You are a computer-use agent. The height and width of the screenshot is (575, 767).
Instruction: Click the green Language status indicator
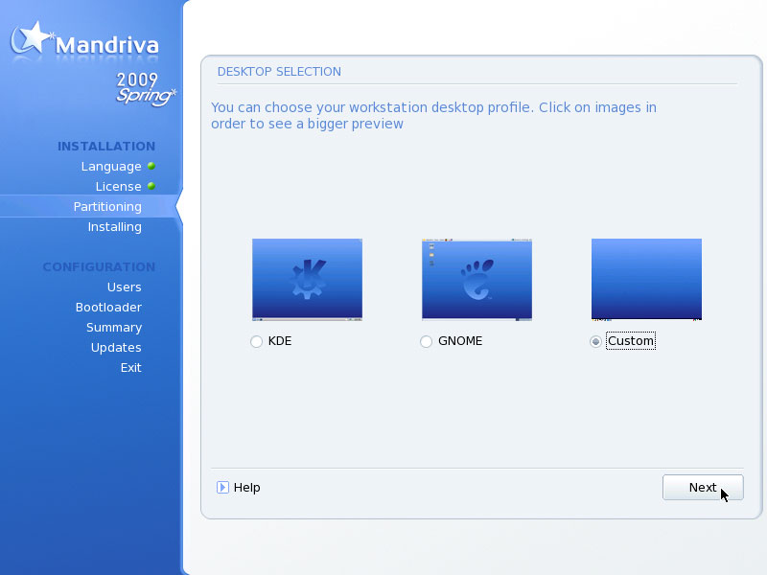[x=151, y=166]
